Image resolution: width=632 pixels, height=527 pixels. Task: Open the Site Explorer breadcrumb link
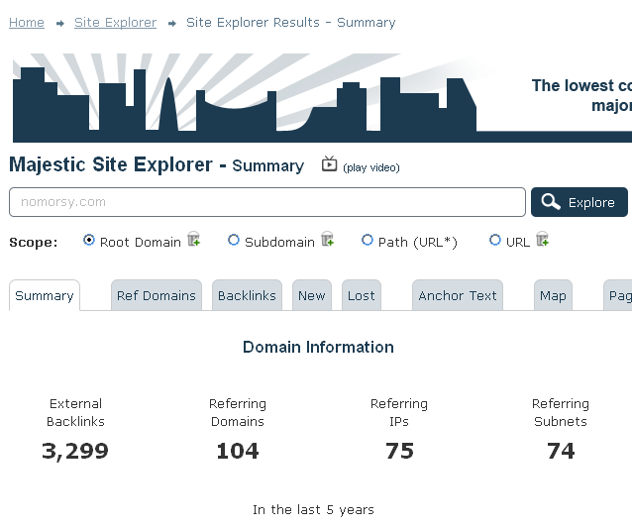[x=115, y=23]
